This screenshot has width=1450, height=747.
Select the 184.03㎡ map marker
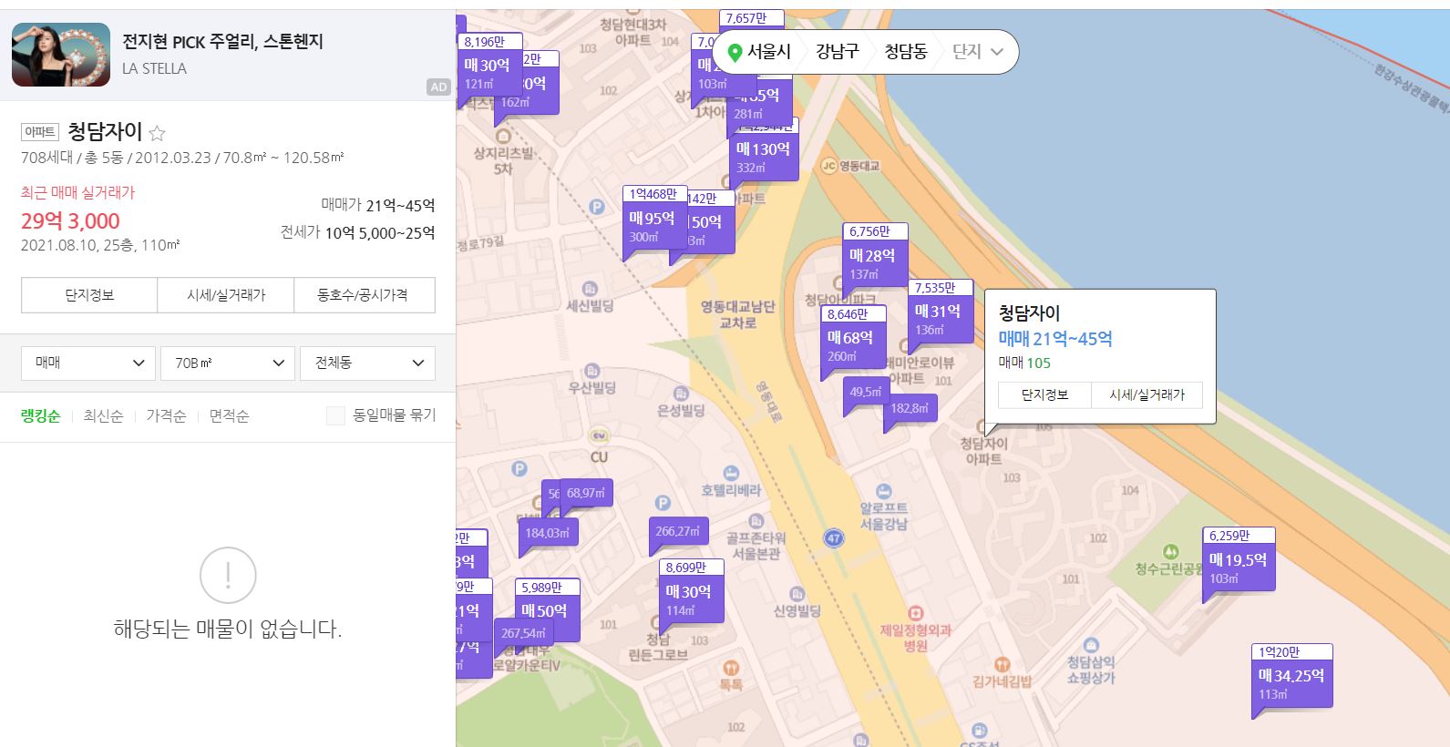(x=548, y=533)
